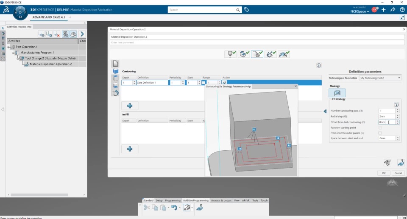Increase Number contouring pass stepper
The width and height of the screenshot is (407, 219).
tap(397, 109)
